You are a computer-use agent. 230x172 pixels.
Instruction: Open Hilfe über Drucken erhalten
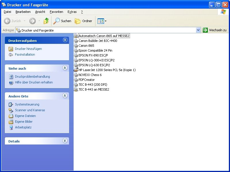(x=34, y=82)
